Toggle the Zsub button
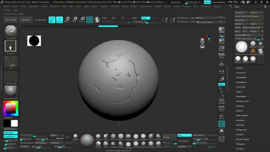This screenshot has height=152, width=270. click(x=146, y=18)
